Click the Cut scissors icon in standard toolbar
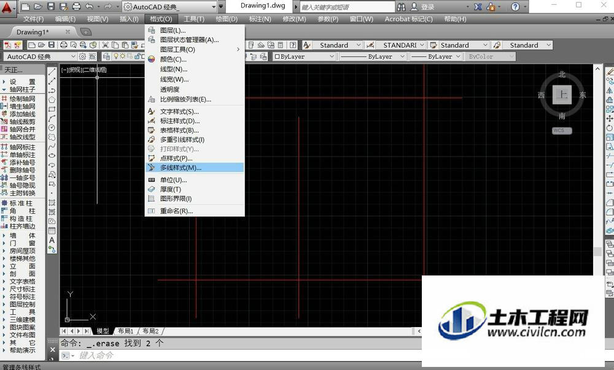614x370 pixels. tap(106, 45)
